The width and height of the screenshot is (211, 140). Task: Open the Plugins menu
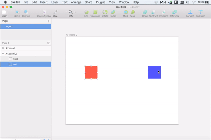[x=101, y=2]
